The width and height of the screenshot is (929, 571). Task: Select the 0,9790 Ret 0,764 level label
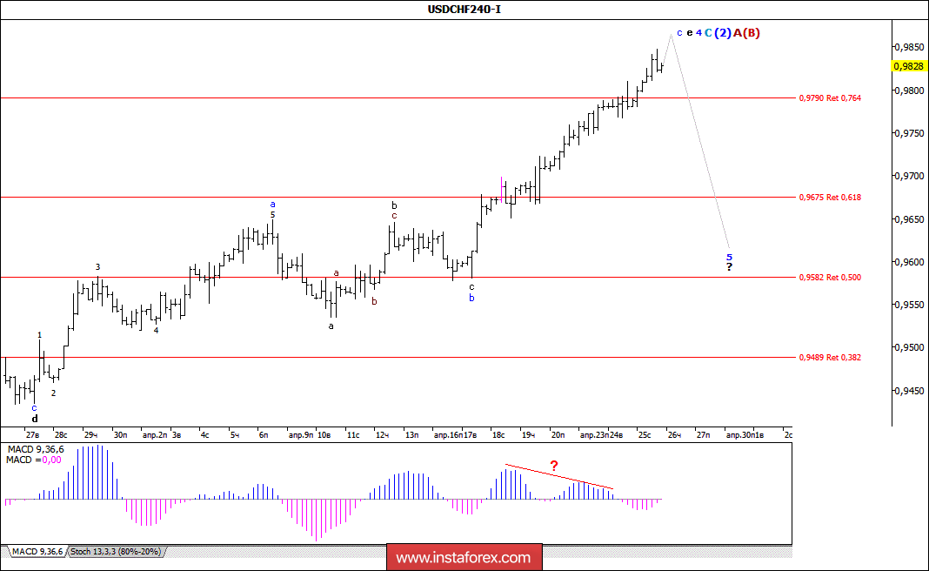point(830,98)
